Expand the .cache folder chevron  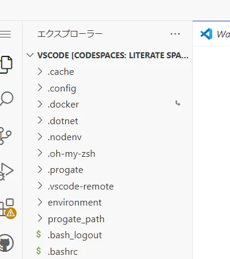[x=40, y=71]
